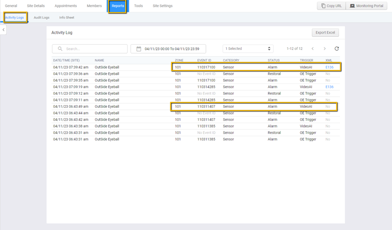Open the Appointments tab
The height and width of the screenshot is (230, 392).
coord(66,6)
